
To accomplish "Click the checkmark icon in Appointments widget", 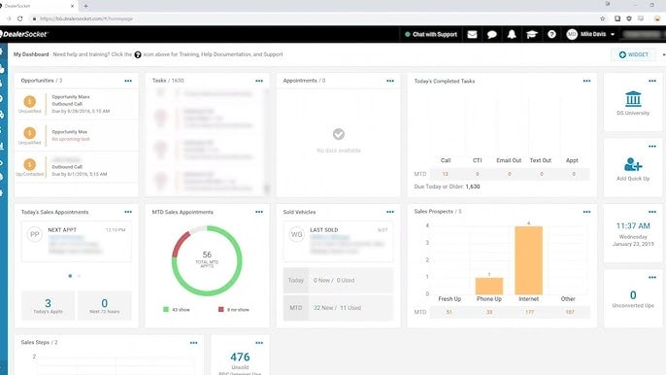I will 339,134.
